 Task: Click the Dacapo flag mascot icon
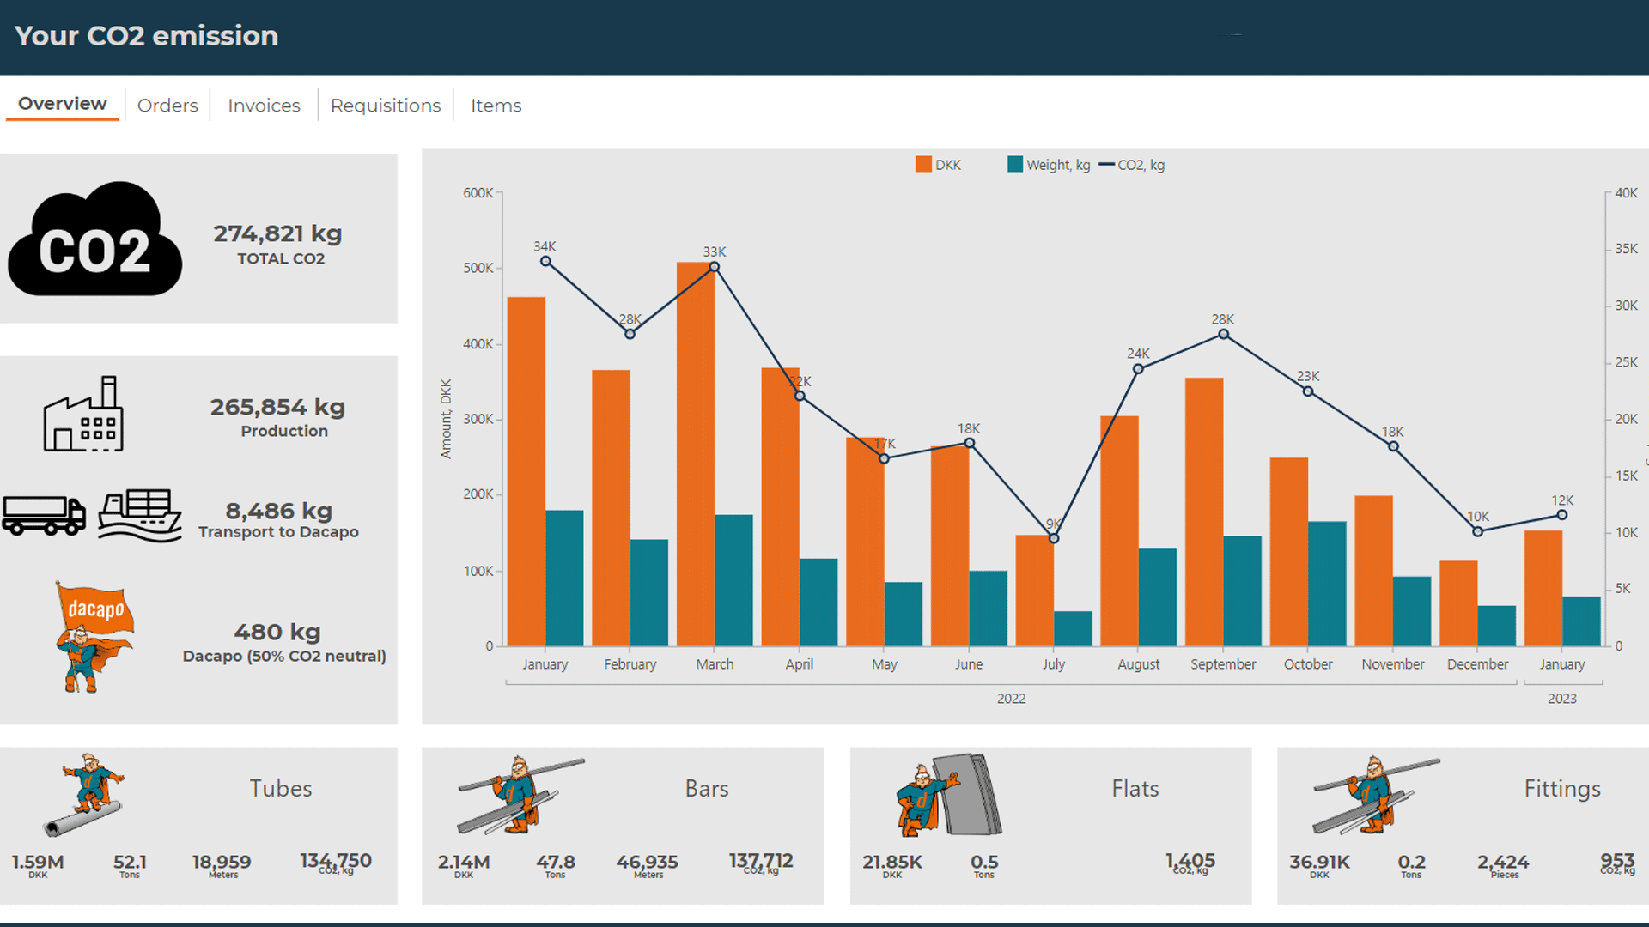tap(93, 636)
